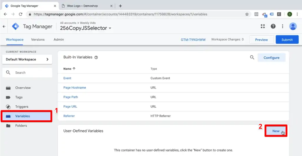Select Variables in the sidebar

coord(26,116)
